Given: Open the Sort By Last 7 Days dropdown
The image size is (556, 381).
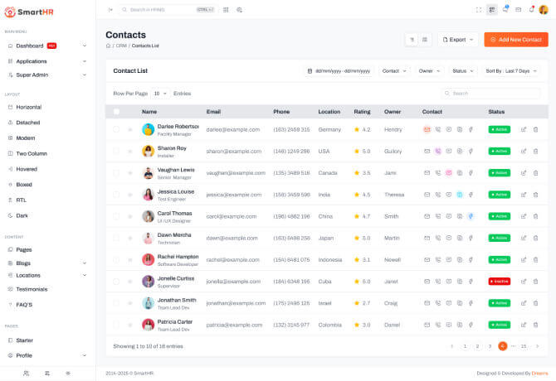Looking at the screenshot, I should coord(513,71).
